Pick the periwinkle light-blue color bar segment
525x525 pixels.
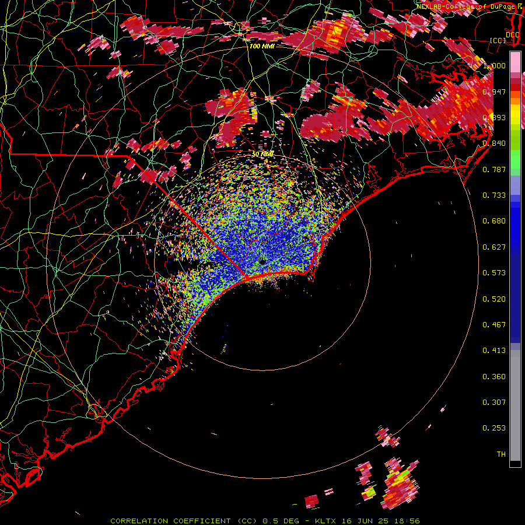click(515, 185)
